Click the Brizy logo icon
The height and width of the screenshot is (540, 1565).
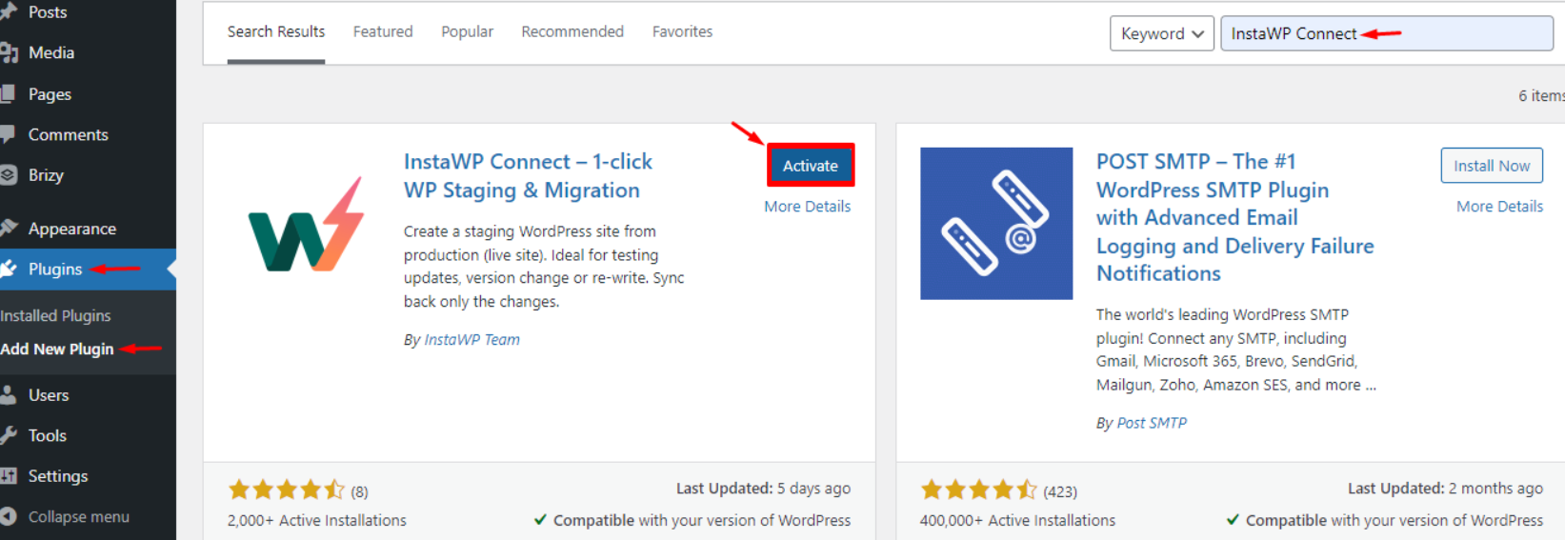9,174
